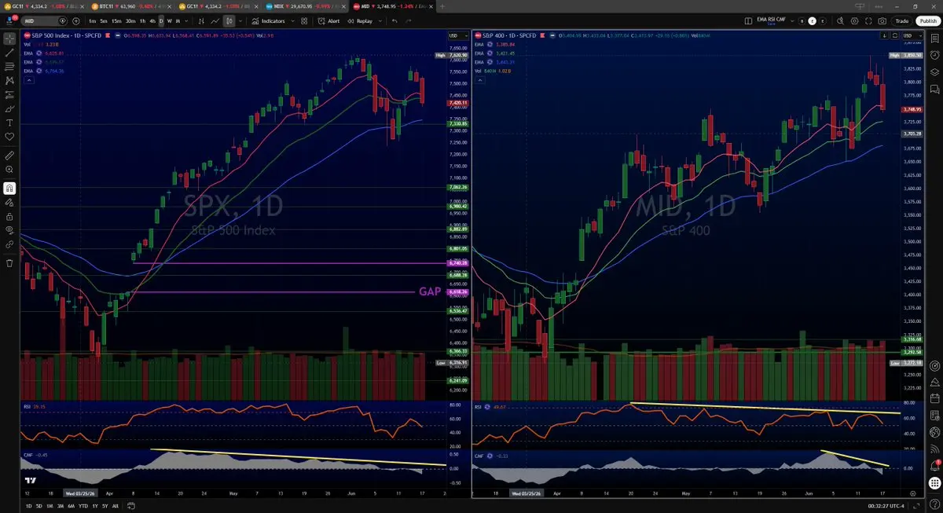Screen dimensions: 943x513
Task: Select the All date range
Action: [116, 506]
